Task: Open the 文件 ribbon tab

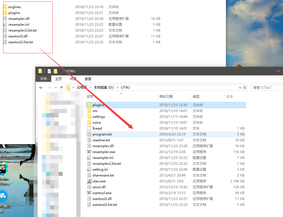Action: [x=43, y=79]
